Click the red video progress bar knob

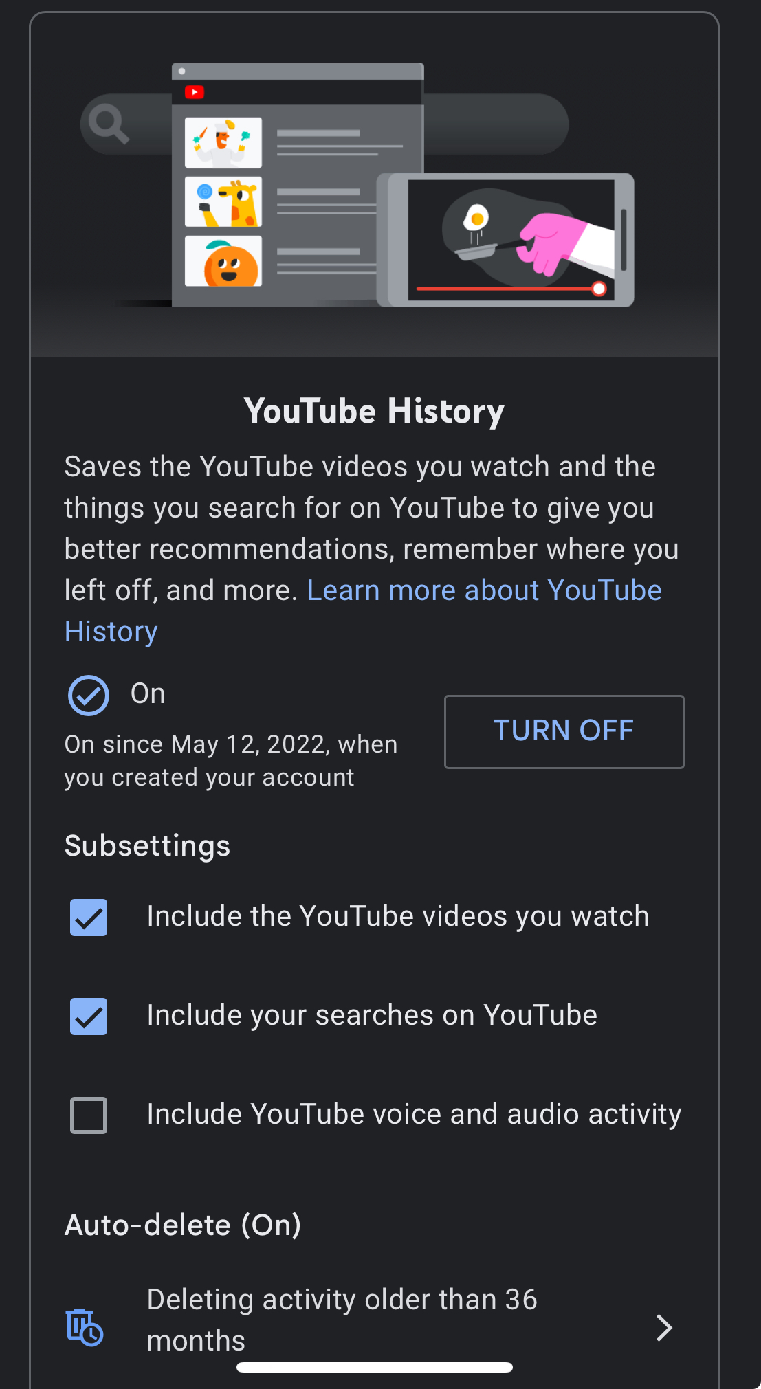coord(599,289)
